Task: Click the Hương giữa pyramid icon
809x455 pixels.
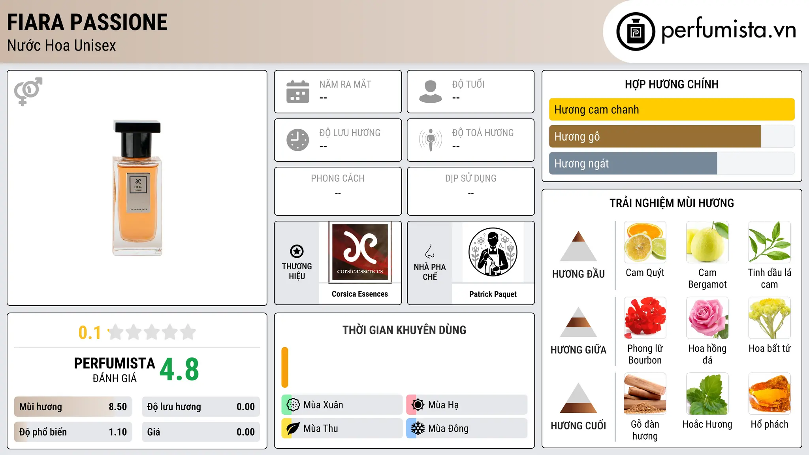Action: (578, 322)
